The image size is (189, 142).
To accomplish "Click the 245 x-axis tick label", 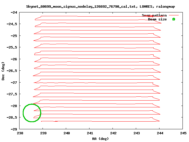I will 183,133.
